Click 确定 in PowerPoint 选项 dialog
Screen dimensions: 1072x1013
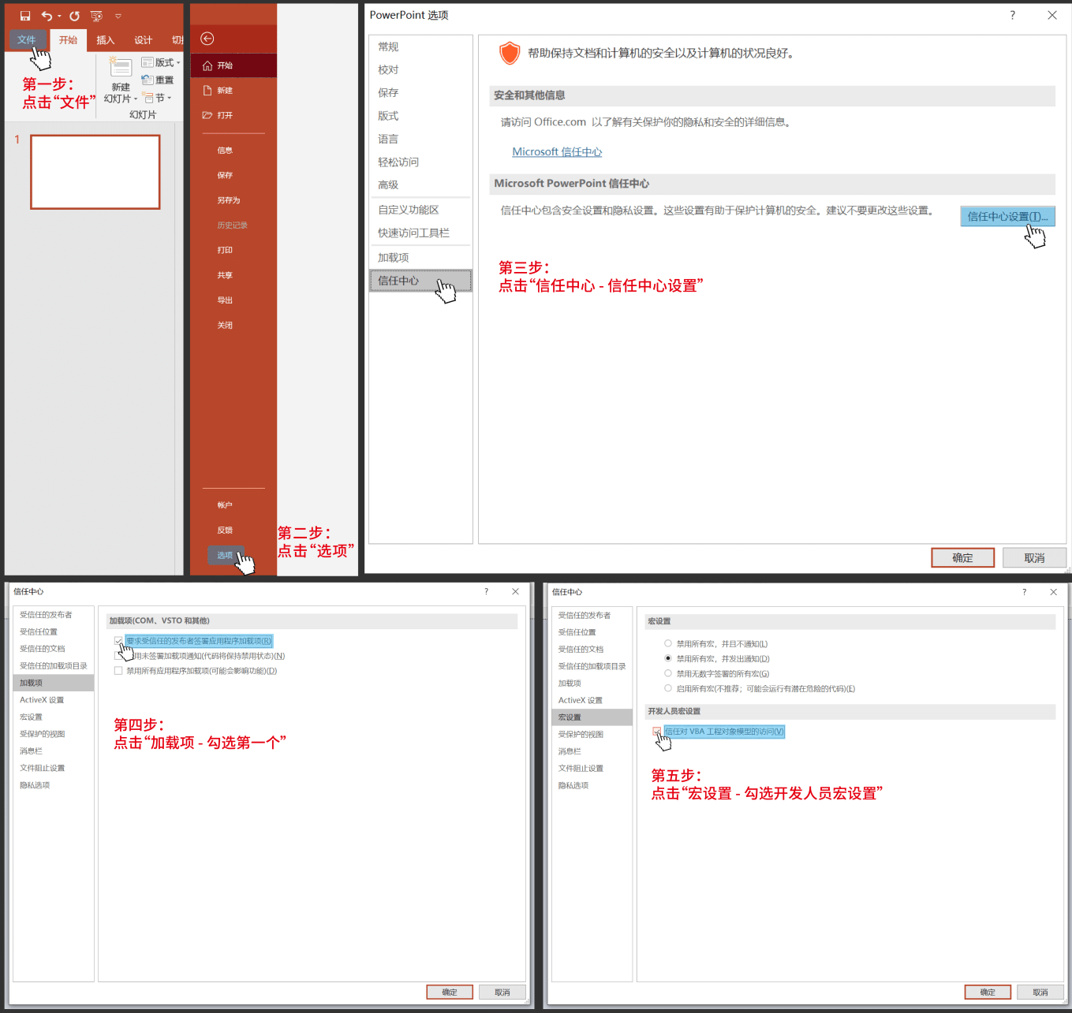tap(962, 557)
